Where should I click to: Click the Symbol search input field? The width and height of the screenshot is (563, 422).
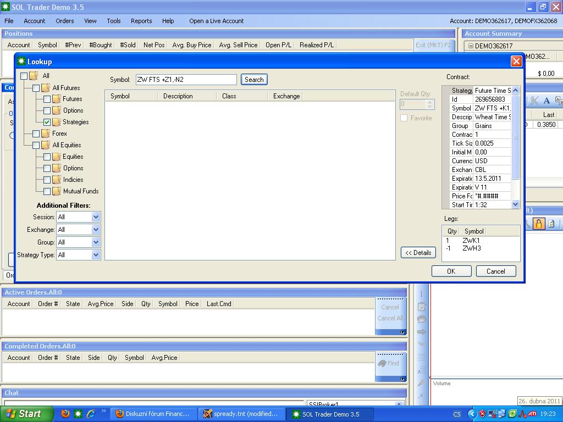186,80
